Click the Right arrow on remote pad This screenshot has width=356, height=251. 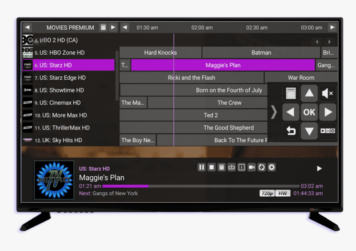click(327, 112)
